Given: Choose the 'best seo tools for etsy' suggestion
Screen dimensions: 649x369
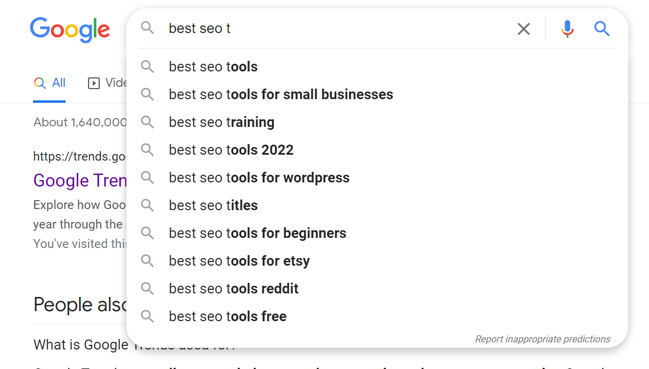Looking at the screenshot, I should point(239,261).
